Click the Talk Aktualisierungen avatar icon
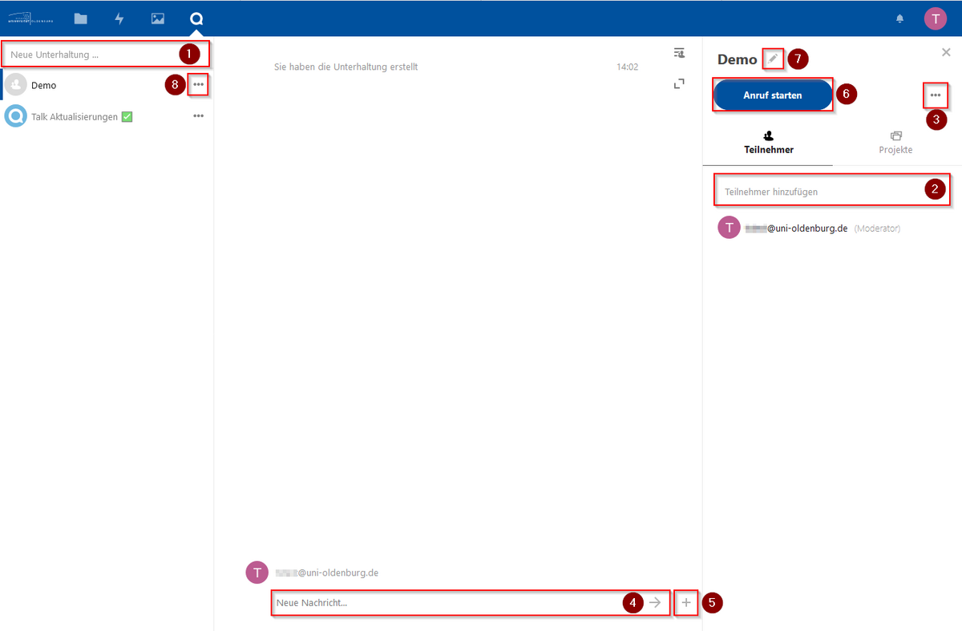Viewport: 962px width, 631px height. (x=16, y=117)
